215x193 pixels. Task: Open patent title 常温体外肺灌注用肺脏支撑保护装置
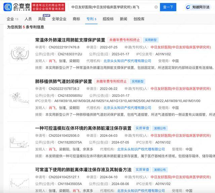[x=70, y=40]
